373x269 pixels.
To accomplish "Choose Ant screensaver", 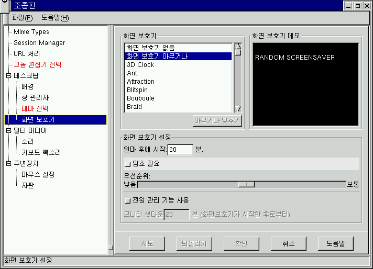I will (178, 73).
